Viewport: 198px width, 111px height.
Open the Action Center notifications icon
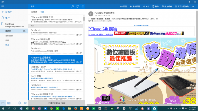183,109
